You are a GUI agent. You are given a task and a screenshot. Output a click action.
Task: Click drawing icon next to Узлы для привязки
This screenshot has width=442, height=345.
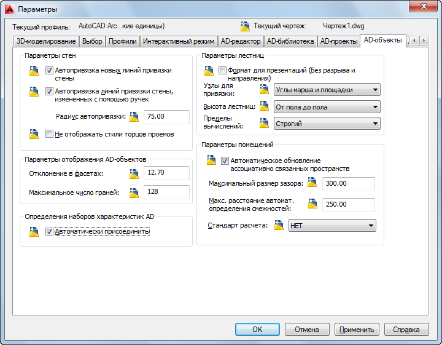coord(264,89)
